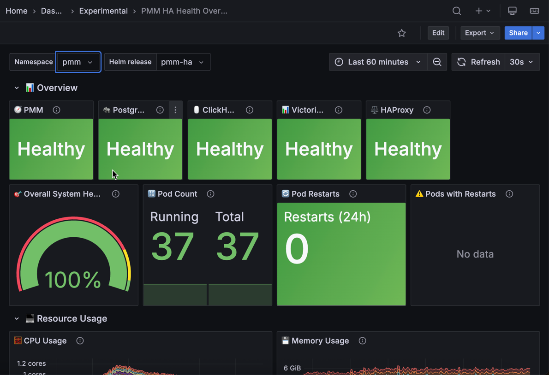Open the Namespace dropdown showing pmm
The image size is (549, 375).
tap(78, 62)
